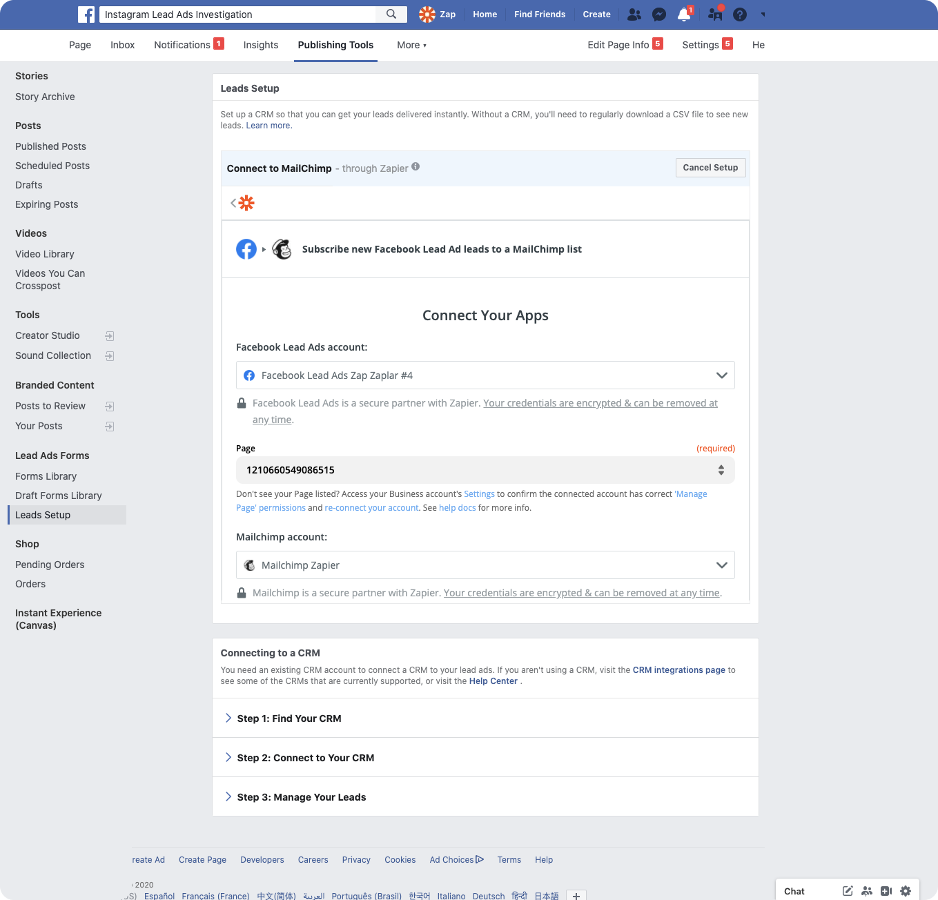
Task: Open account menu dropdown arrow
Action: click(x=763, y=14)
